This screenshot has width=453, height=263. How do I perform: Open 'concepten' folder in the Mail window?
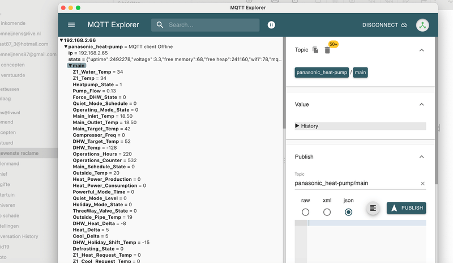(12, 65)
